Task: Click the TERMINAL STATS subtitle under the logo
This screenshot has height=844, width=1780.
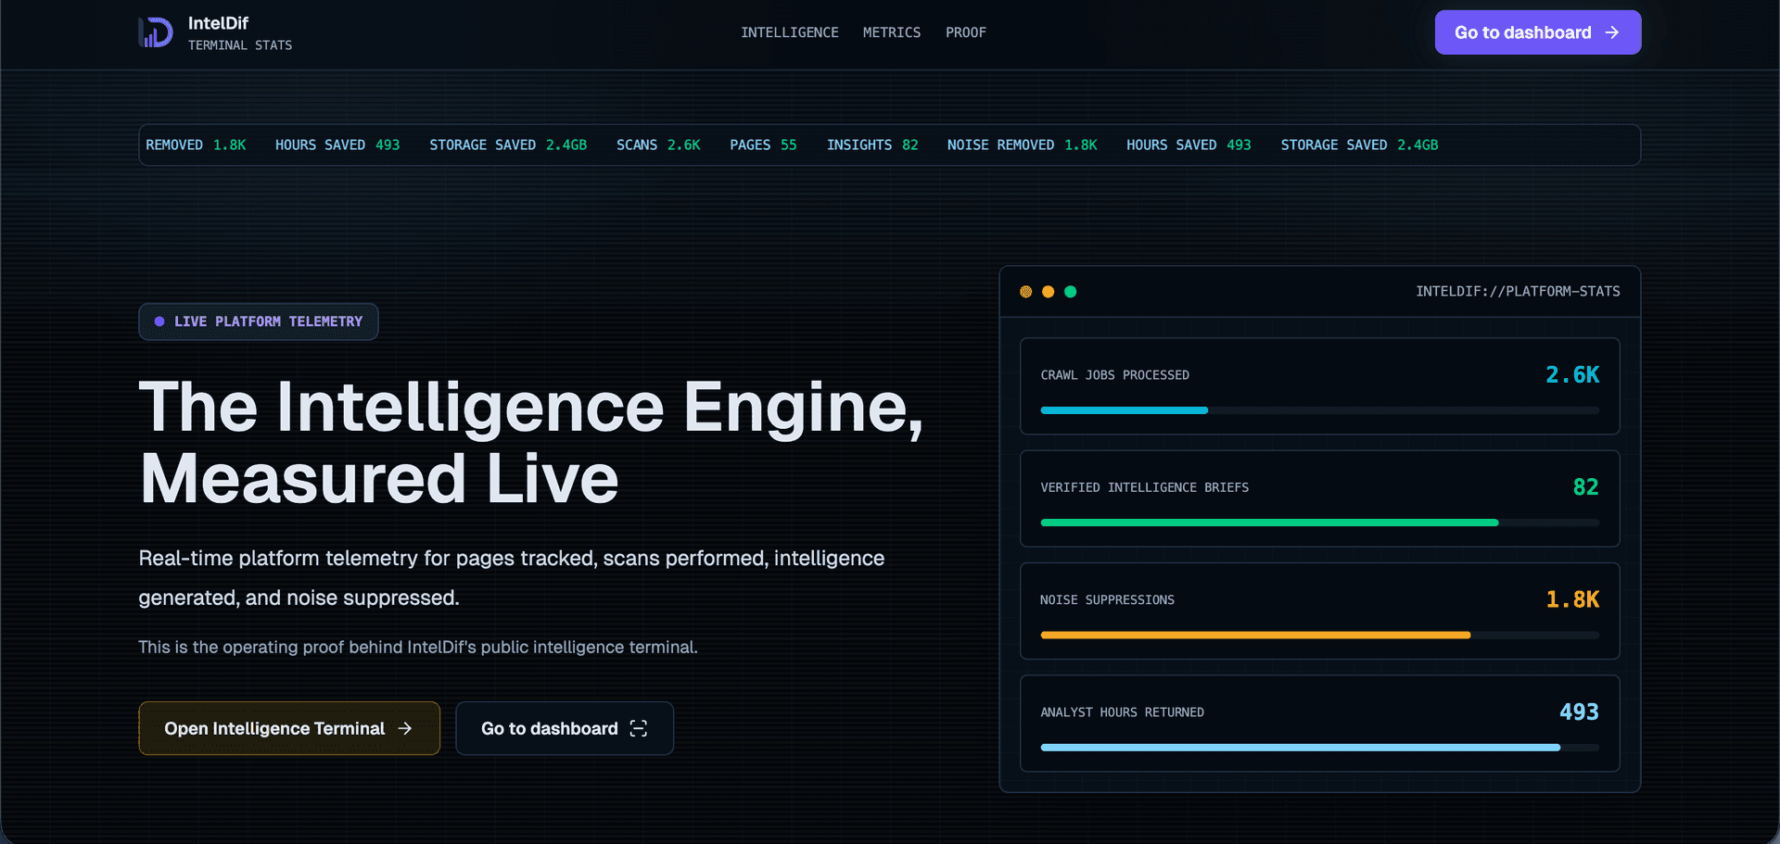Action: click(x=240, y=45)
